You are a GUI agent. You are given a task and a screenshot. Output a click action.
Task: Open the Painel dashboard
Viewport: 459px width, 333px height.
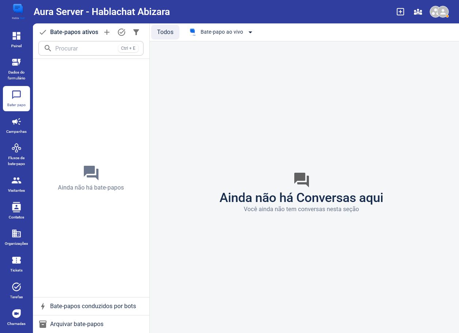[x=16, y=40]
